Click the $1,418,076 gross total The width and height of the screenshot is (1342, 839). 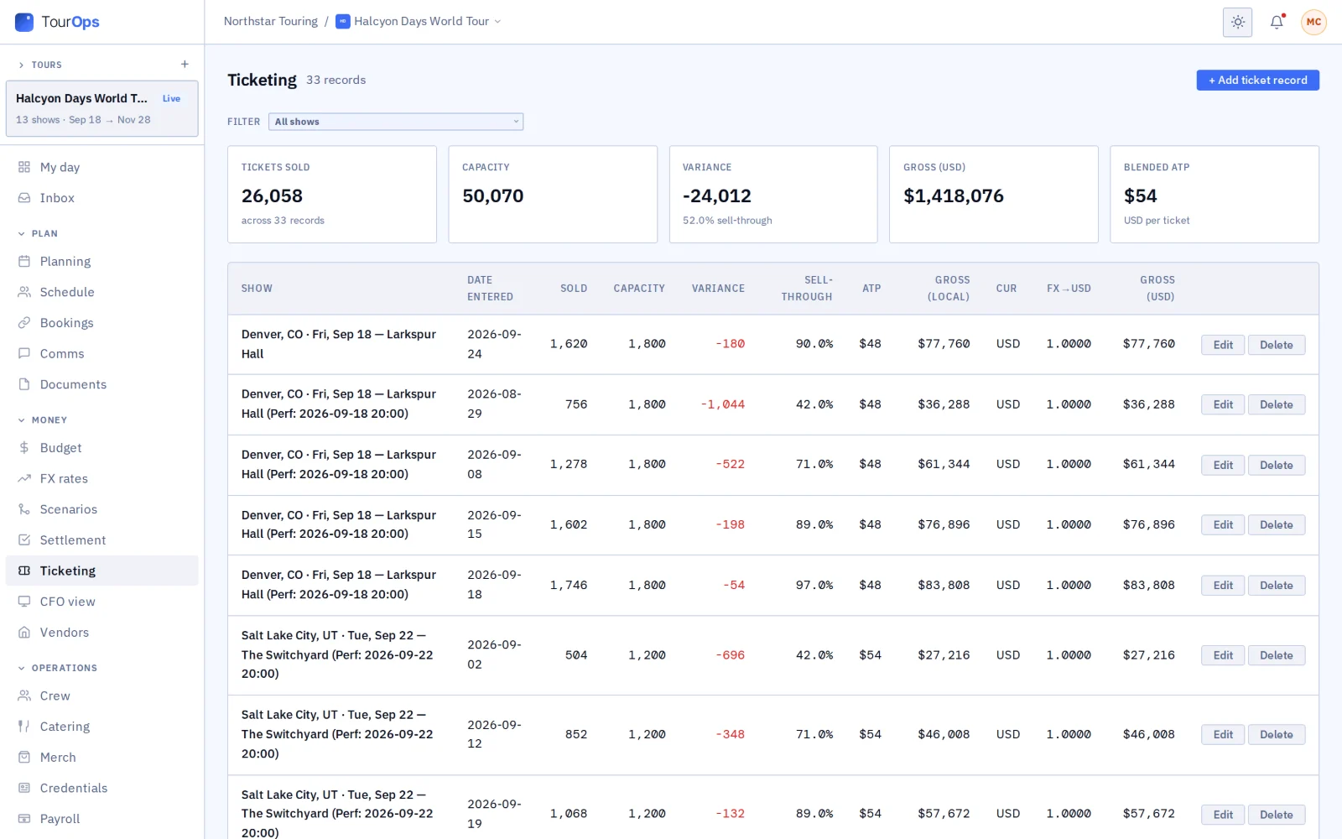[x=954, y=195]
